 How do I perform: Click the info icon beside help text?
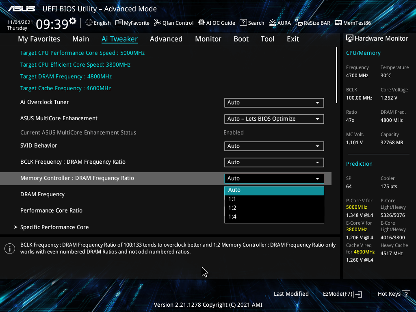(x=10, y=249)
